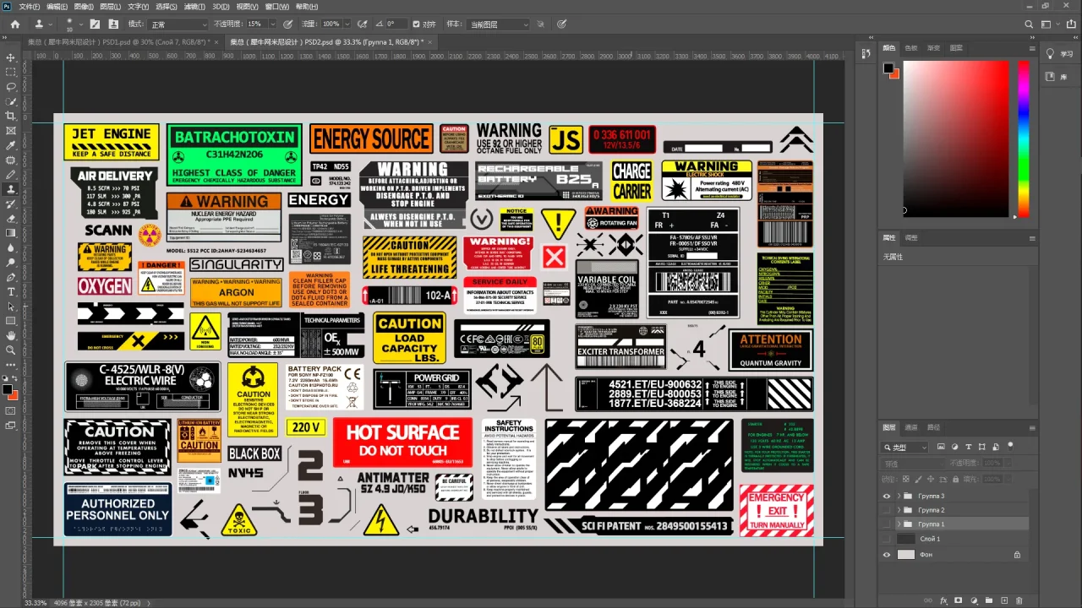
Task: Select the Фон layer thumbnail
Action: 906,555
